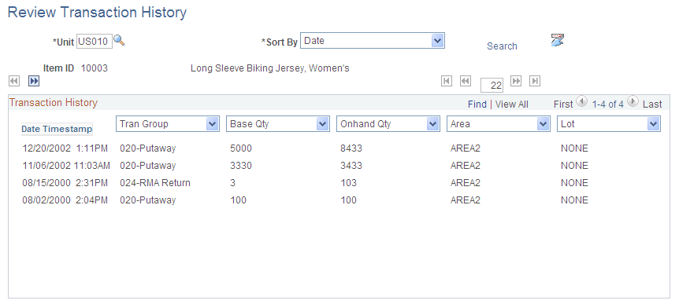Click the Transaction History section title

[54, 103]
